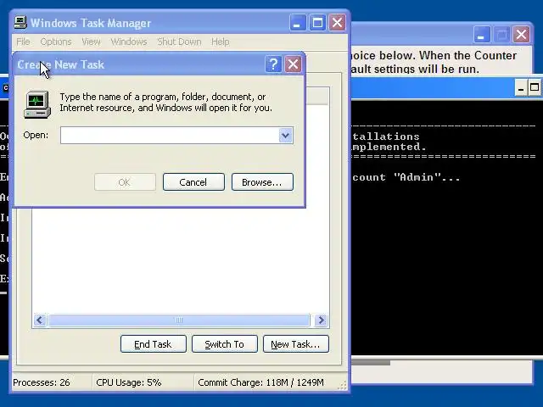Close the background counter dialog window

point(521,34)
